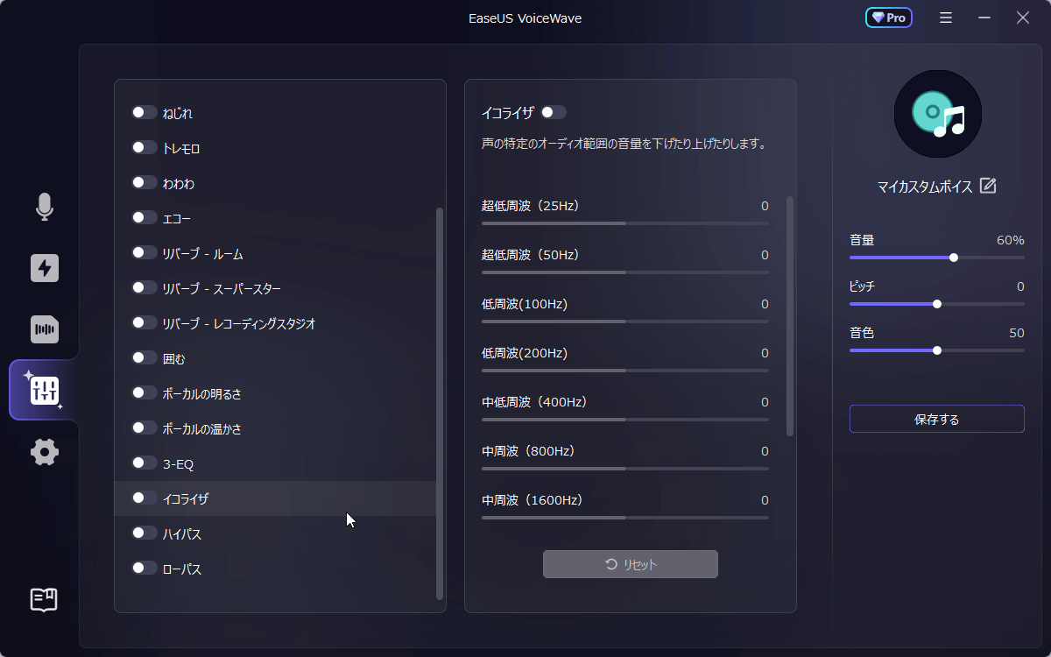Viewport: 1051px width, 657px height.
Task: Click the effects list vertical scrollbar
Action: coord(440,403)
